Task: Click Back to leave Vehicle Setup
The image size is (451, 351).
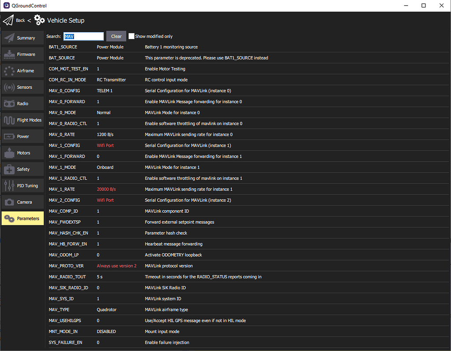Action: [20, 20]
